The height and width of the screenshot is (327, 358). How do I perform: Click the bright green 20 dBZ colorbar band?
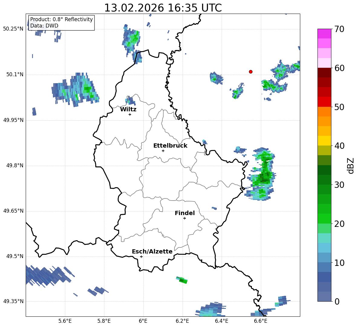pyautogui.click(x=324, y=218)
